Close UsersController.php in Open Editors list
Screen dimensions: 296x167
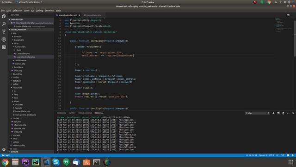pos(12,23)
